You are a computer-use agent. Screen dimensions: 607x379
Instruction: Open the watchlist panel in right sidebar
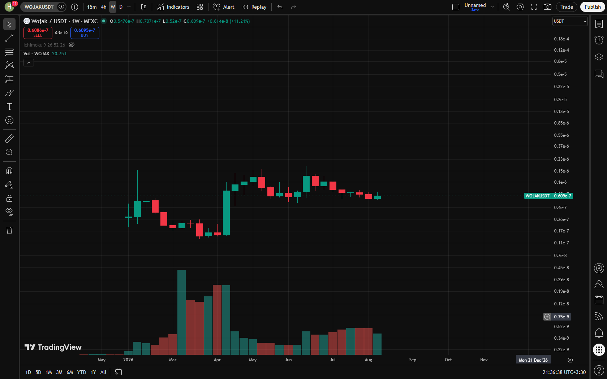click(599, 24)
